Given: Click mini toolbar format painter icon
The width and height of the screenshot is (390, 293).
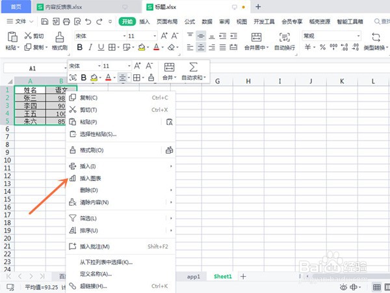Looking at the screenshot, I should [x=151, y=77].
